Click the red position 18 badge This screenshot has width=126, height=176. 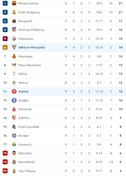tap(5, 153)
